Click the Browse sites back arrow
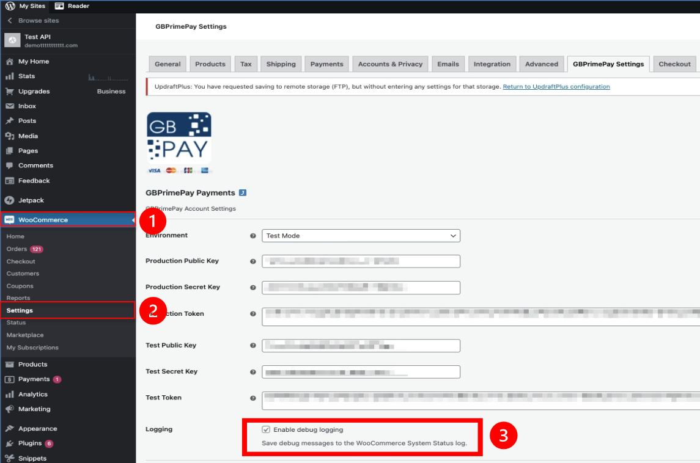This screenshot has height=463, width=700. pyautogui.click(x=10, y=21)
